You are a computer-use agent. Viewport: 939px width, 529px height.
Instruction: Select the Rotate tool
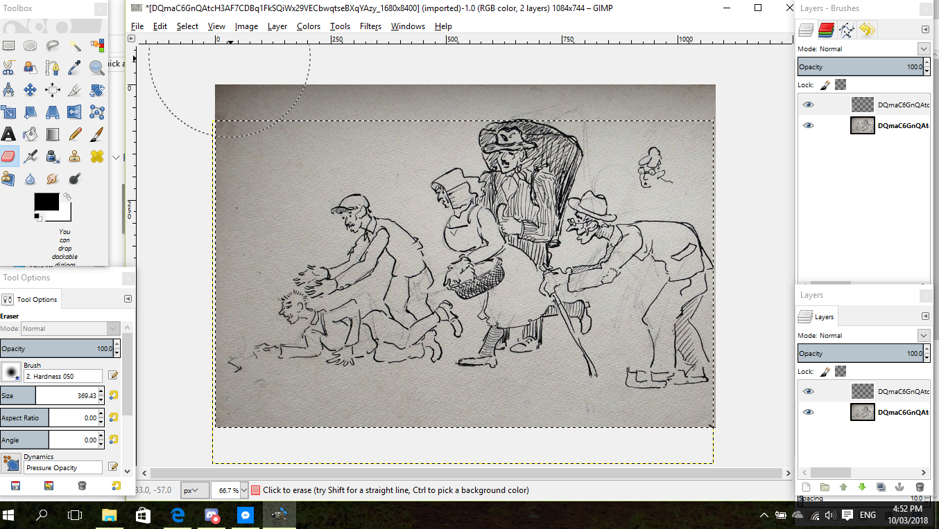[x=97, y=90]
